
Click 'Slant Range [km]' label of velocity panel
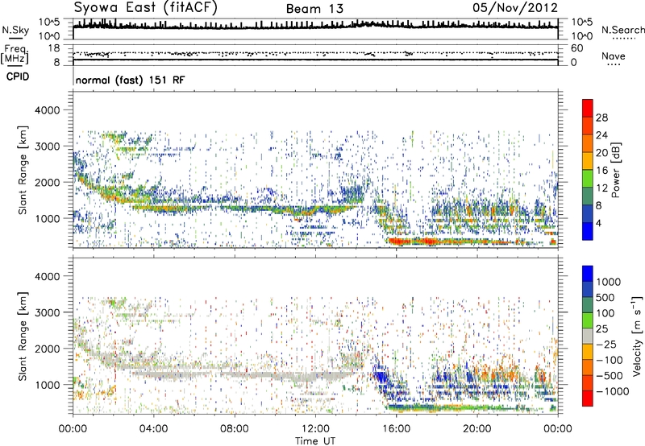23,337
